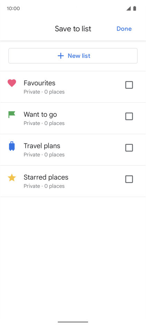
Task: Enable the Starred places checkbox
Action: (129, 179)
